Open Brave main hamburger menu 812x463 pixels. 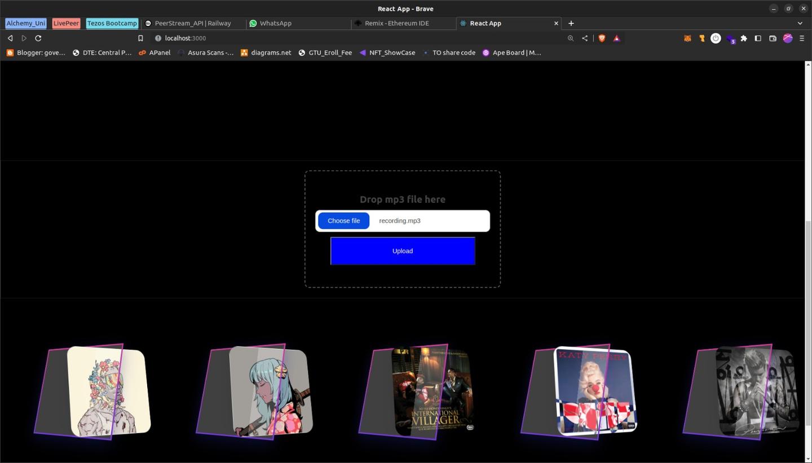(802, 38)
